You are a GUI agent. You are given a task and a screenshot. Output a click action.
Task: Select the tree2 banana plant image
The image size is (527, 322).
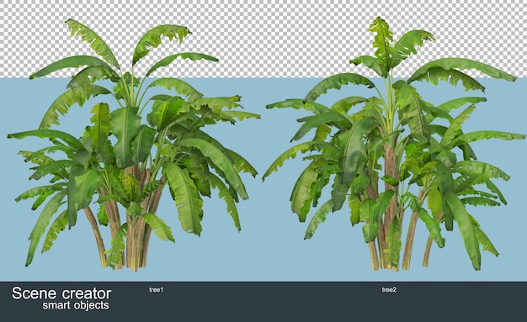(x=393, y=144)
